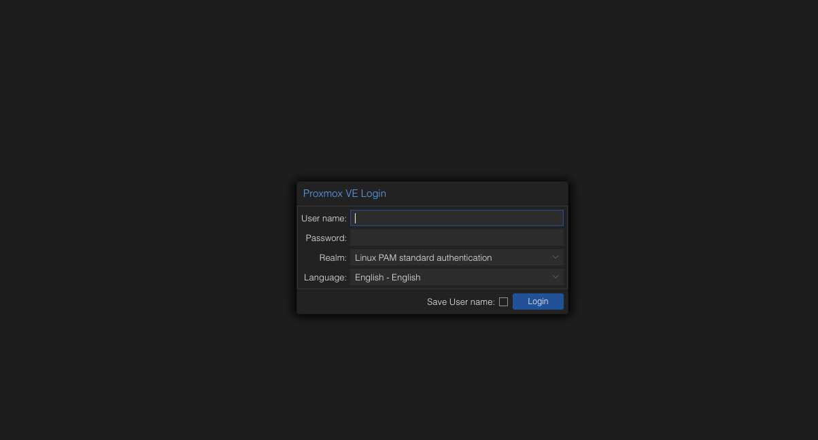Expand the Realm dropdown arrow
The image size is (818, 440).
[x=556, y=257]
